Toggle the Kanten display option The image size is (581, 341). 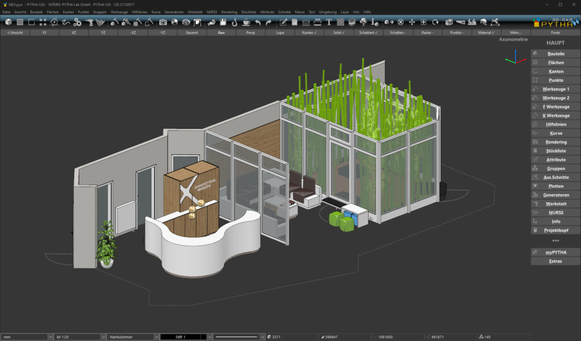[x=309, y=33]
